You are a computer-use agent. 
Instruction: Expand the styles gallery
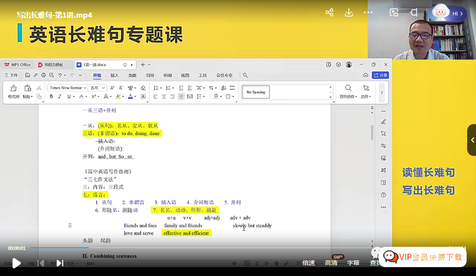click(330, 97)
